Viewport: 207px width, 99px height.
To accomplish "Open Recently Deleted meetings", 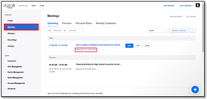I will pyautogui.click(x=176, y=17).
